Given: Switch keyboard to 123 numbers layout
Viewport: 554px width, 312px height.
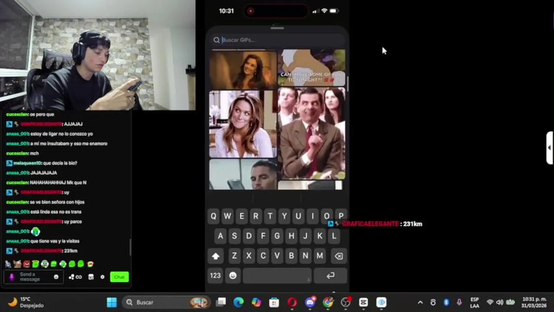Looking at the screenshot, I should tap(215, 276).
